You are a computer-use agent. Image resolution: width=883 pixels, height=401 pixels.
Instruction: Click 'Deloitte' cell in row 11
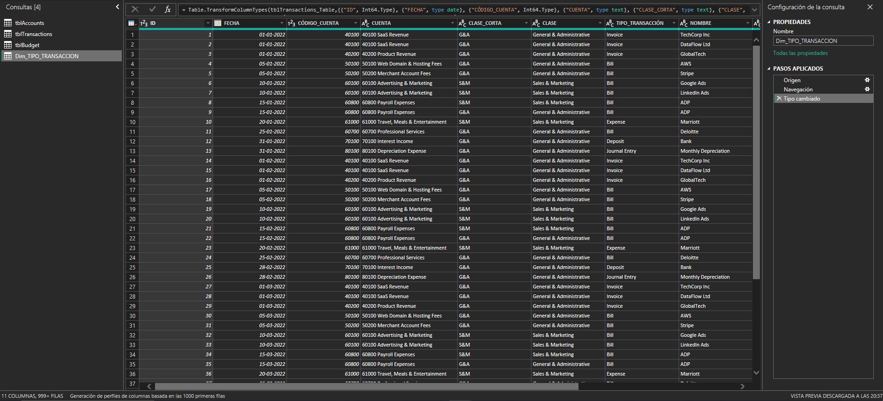coord(716,132)
